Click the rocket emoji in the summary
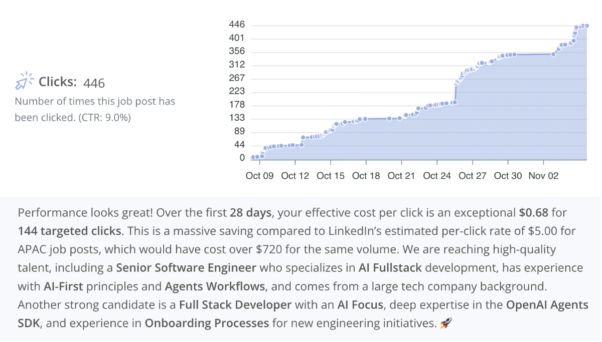Image resolution: width=602 pixels, height=342 pixels. [446, 323]
